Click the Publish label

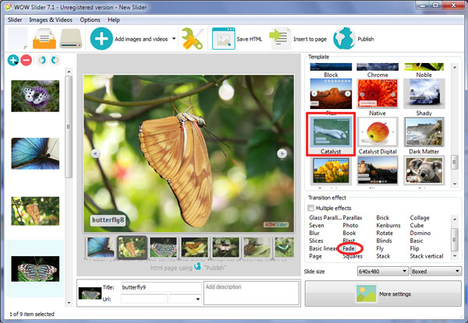point(366,39)
